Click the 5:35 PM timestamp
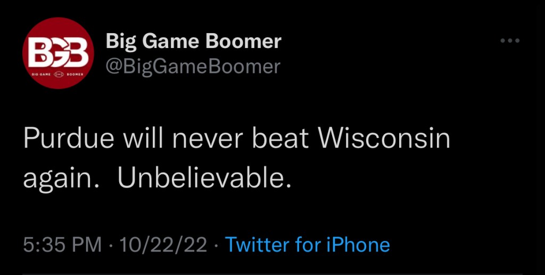This screenshot has width=545, height=275. pos(62,245)
